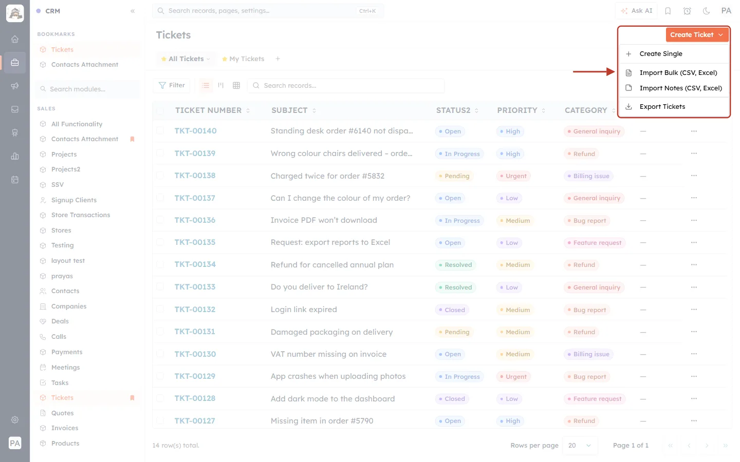Open settings gear in left rail
The image size is (740, 462).
coord(15,419)
